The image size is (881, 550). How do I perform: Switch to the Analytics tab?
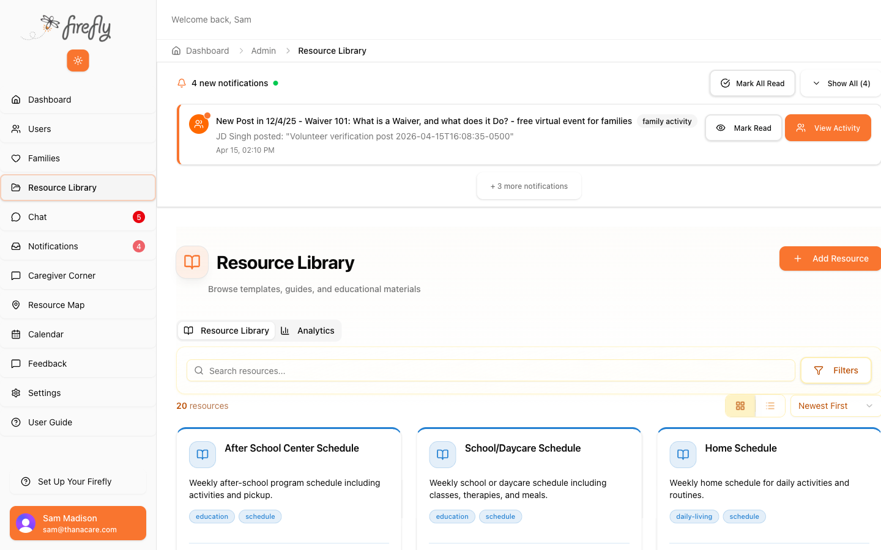(x=308, y=331)
